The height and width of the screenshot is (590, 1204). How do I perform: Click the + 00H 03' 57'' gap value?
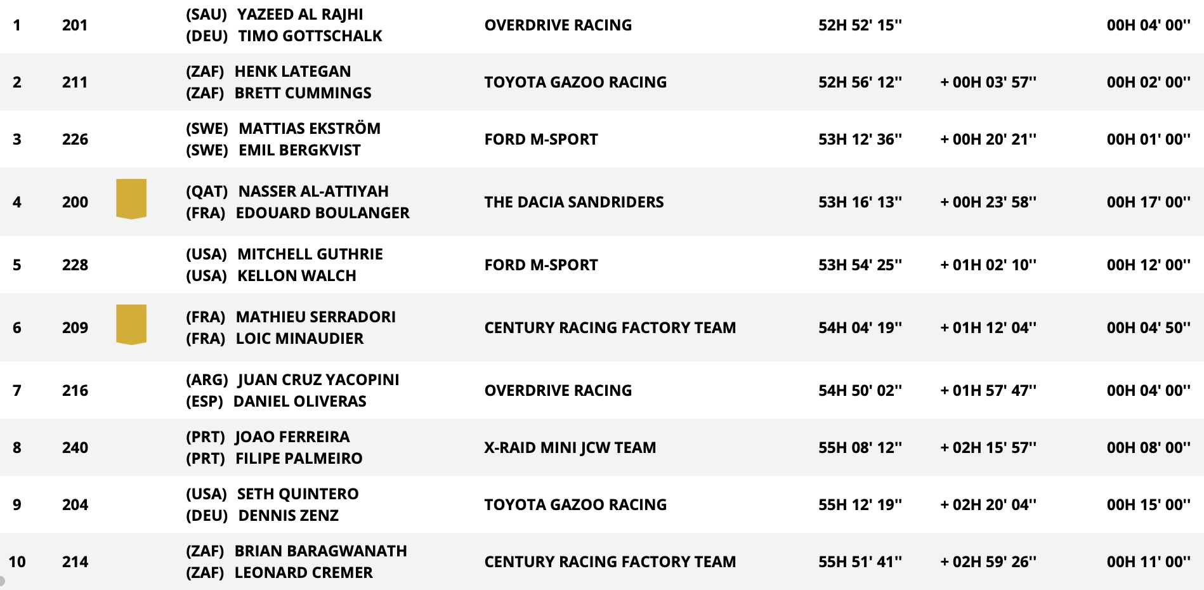coord(988,82)
